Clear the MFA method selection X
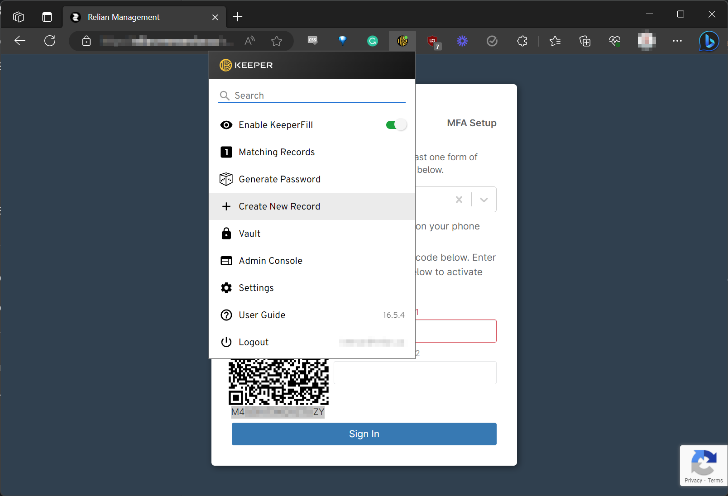This screenshot has height=496, width=728. click(459, 200)
